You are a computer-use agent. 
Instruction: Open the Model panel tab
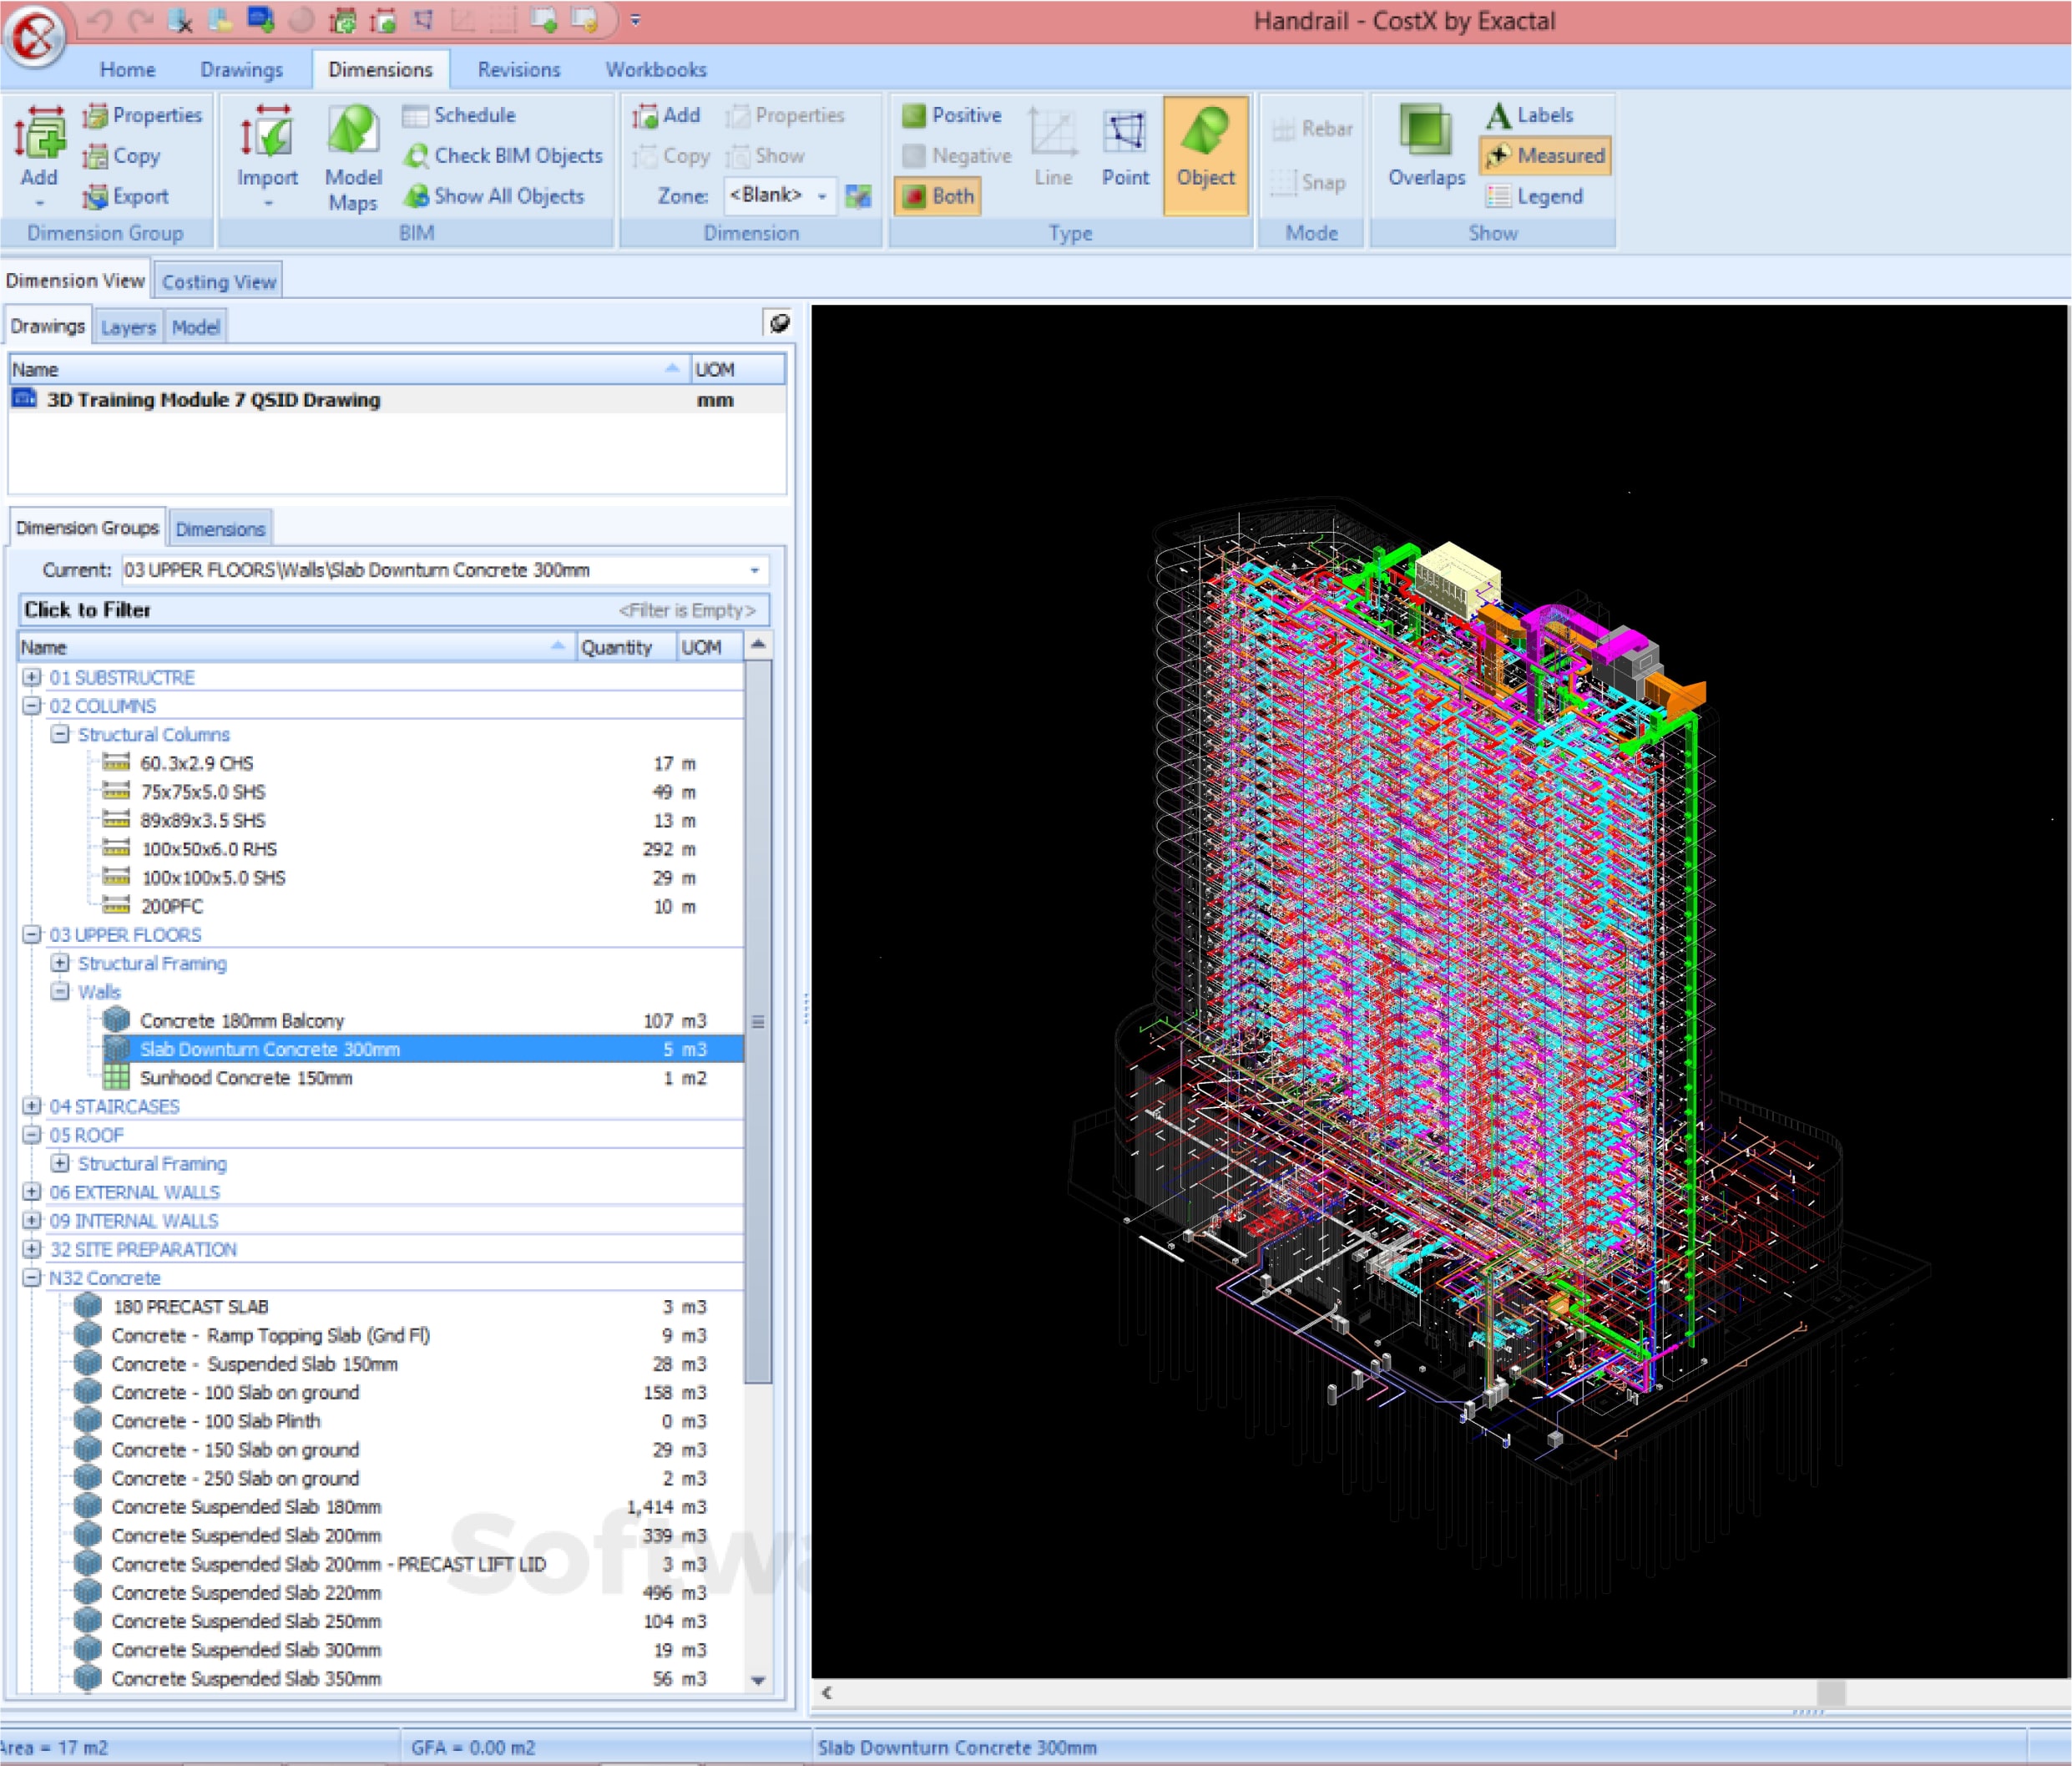[195, 327]
